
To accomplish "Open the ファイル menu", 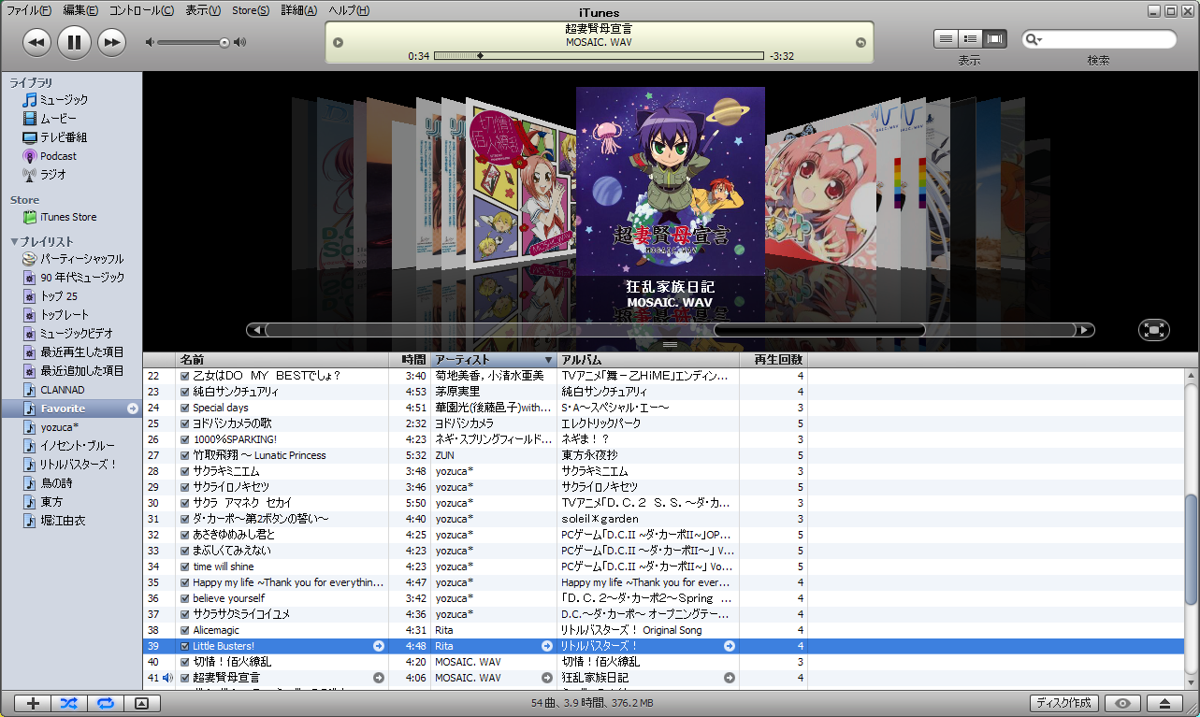I will (29, 10).
